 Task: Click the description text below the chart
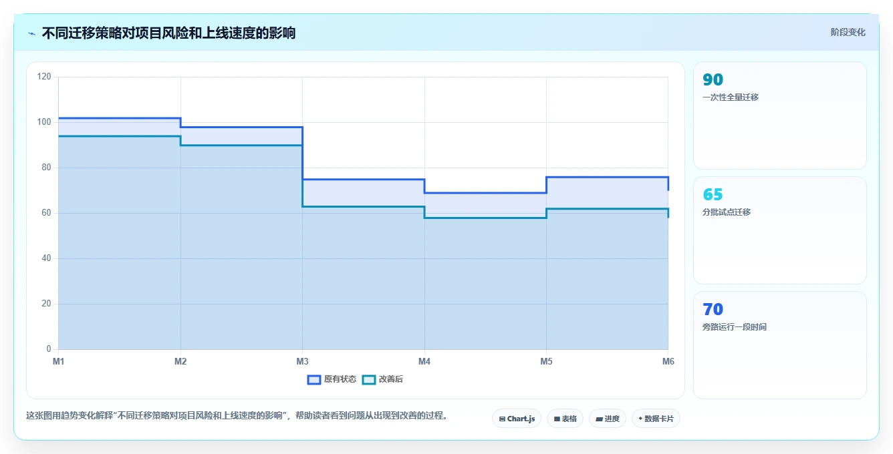point(237,415)
